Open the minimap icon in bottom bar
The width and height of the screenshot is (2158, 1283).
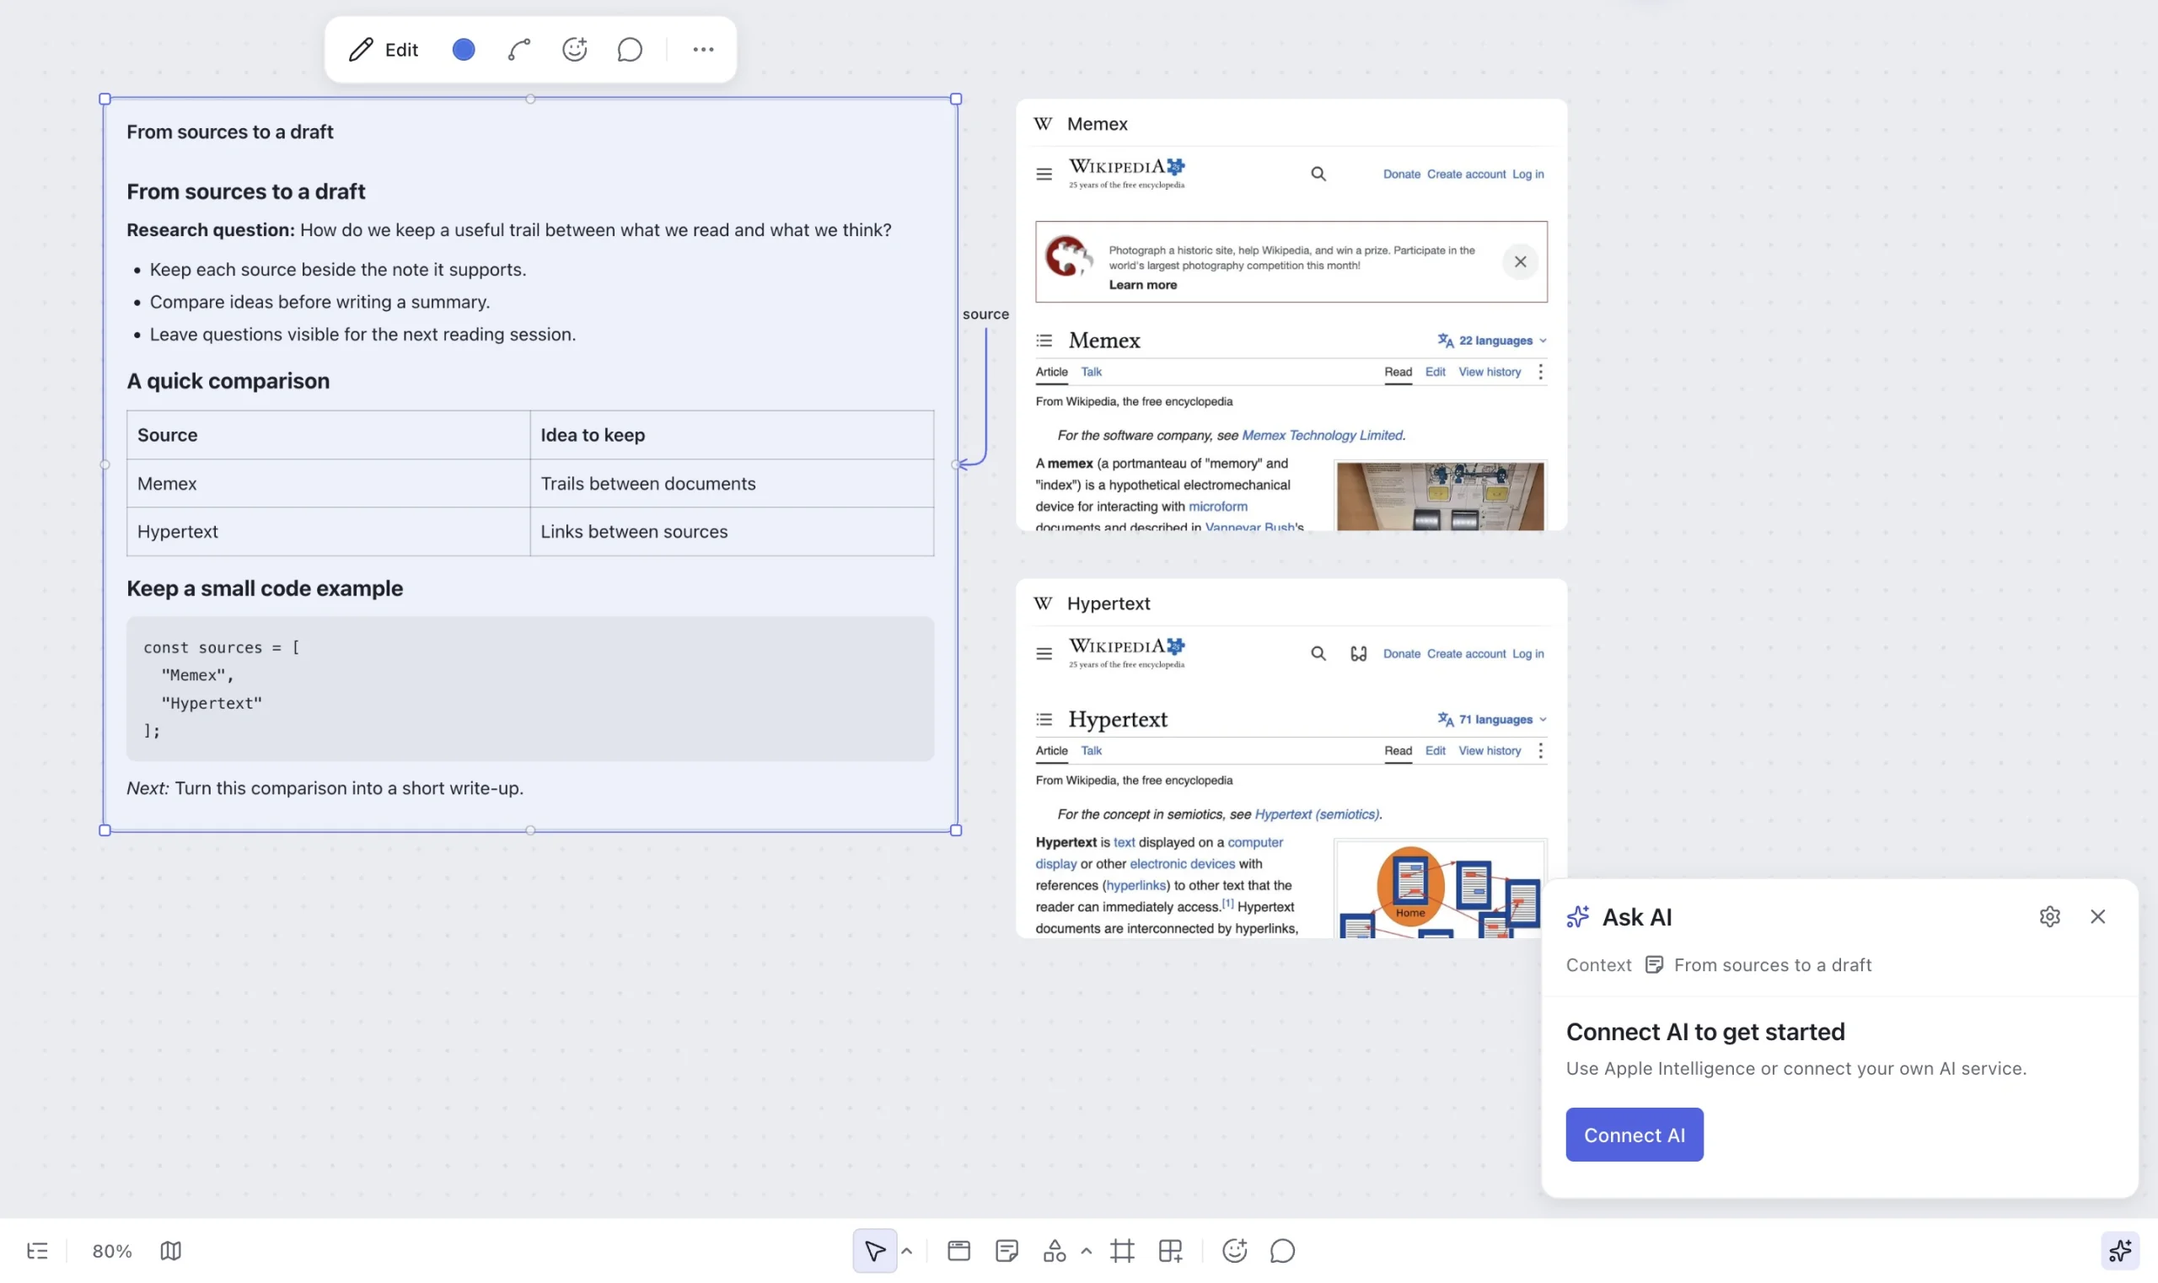pos(170,1251)
